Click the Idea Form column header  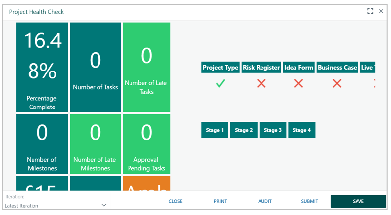click(x=298, y=68)
